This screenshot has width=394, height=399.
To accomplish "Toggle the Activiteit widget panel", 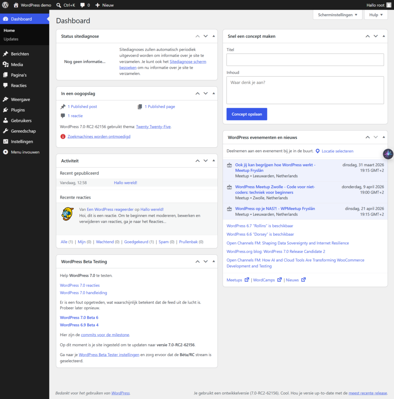I will (214, 161).
